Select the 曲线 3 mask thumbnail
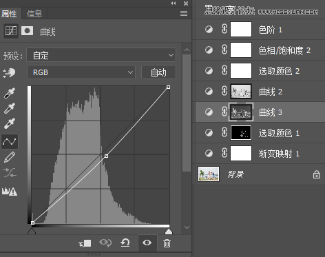 (241, 112)
